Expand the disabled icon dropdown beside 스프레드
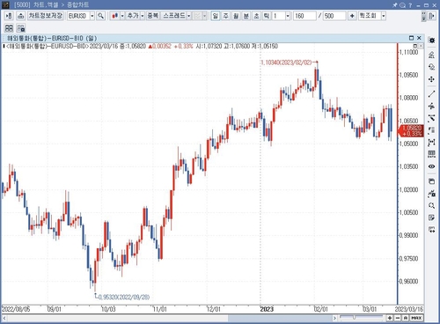The height and width of the screenshot is (324, 440). (x=204, y=16)
